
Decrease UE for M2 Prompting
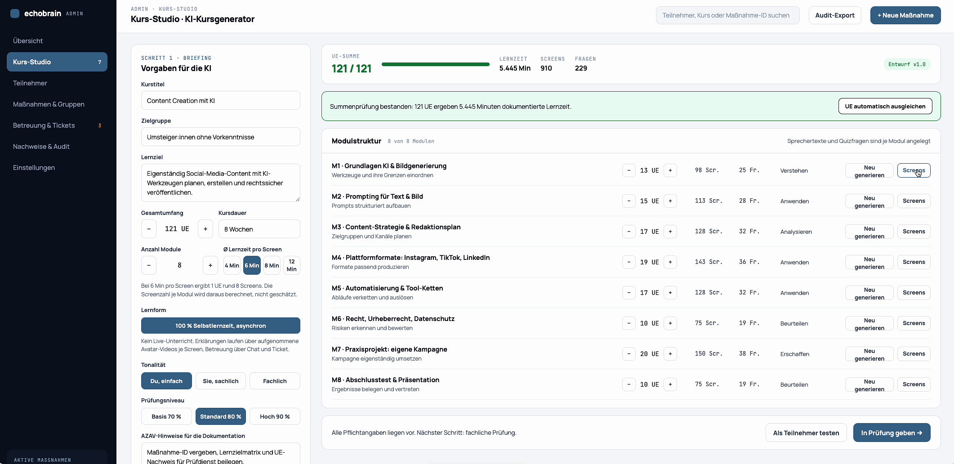pos(629,201)
